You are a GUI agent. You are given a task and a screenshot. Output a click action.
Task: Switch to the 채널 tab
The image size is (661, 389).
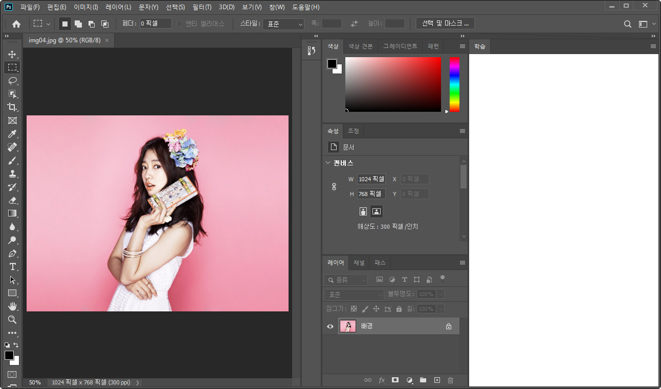pos(359,263)
